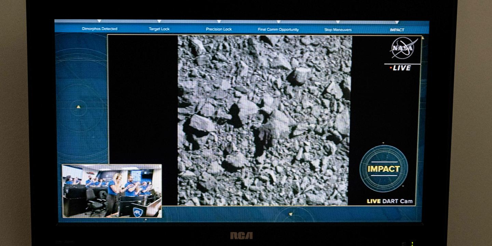Toggle the Stop Maneuvers stage indicator
492x246 pixels.
338,29
